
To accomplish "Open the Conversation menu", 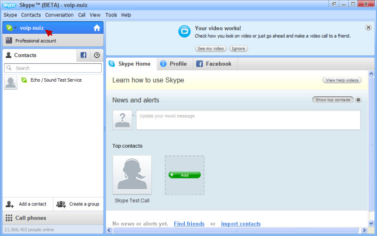I will click(59, 15).
